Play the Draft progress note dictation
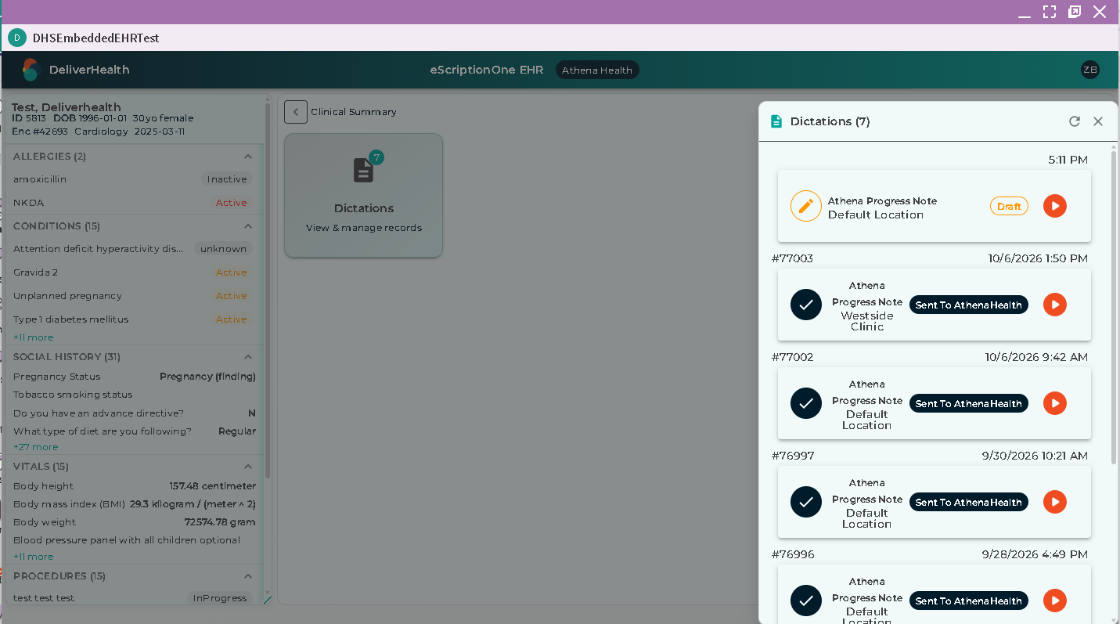The width and height of the screenshot is (1120, 624). (x=1055, y=206)
